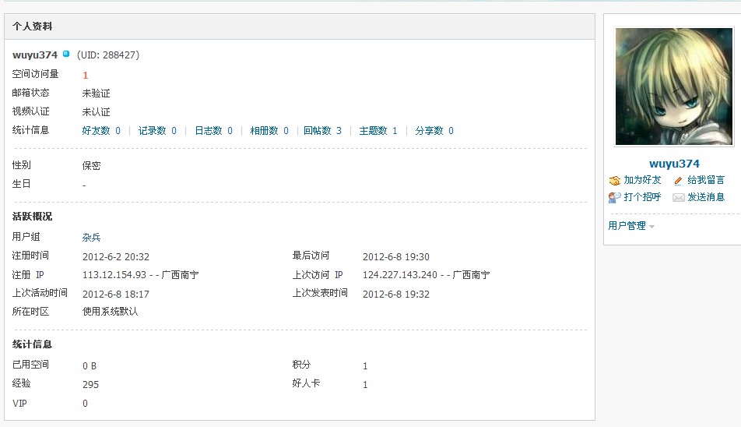
Task: Click the 积分 label
Action: (x=301, y=365)
